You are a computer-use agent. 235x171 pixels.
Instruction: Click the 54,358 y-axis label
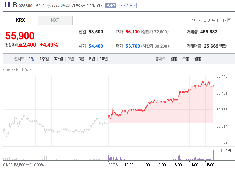coord(222,110)
